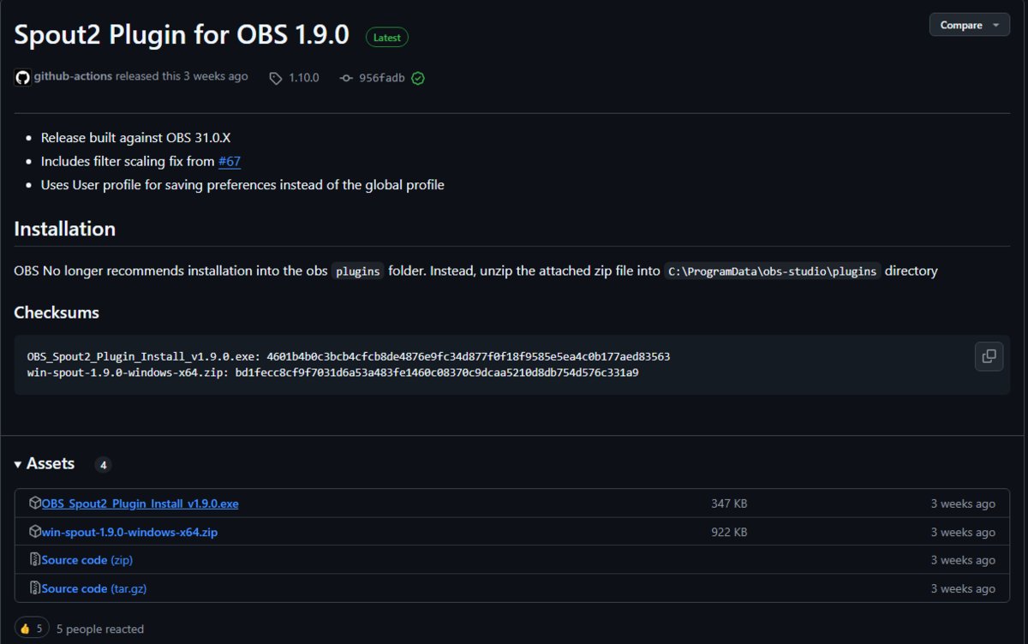Click '3 weeks ago' on Source code (tar.gz) row
Image resolution: width=1028 pixels, height=644 pixels.
click(963, 588)
